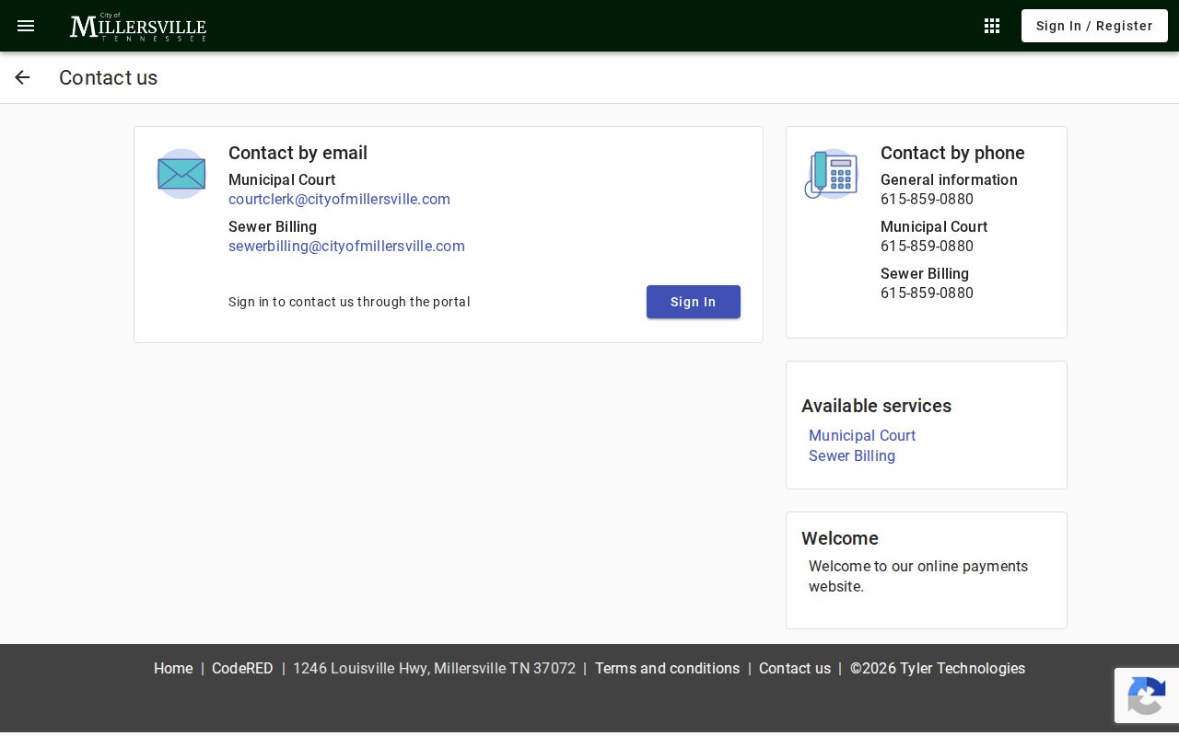Click General information phone number 615-859-0880

pos(927,199)
